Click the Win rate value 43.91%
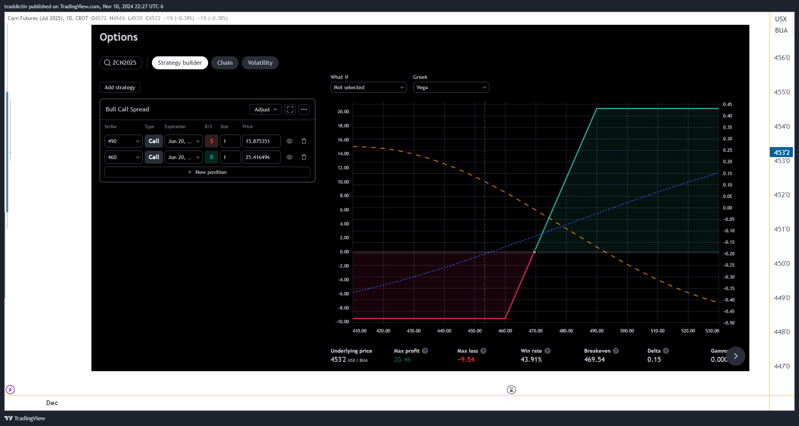 531,359
